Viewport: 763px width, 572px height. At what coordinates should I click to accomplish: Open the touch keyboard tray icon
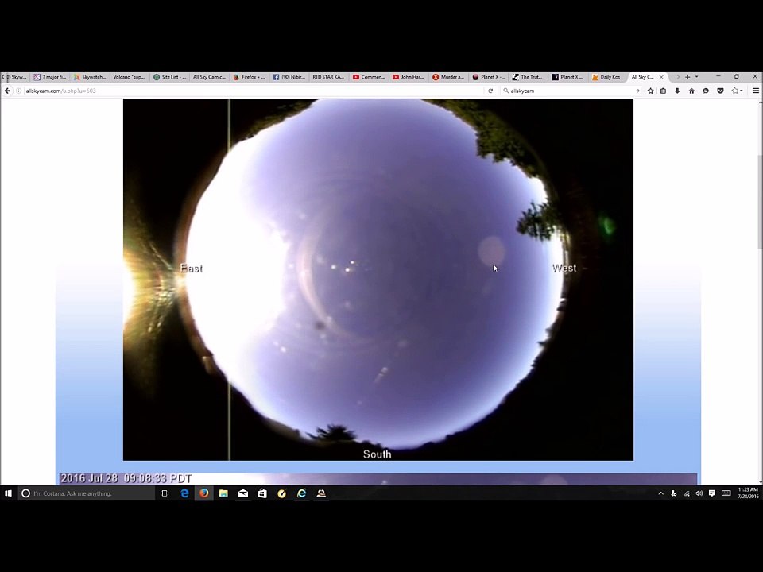[x=726, y=493]
